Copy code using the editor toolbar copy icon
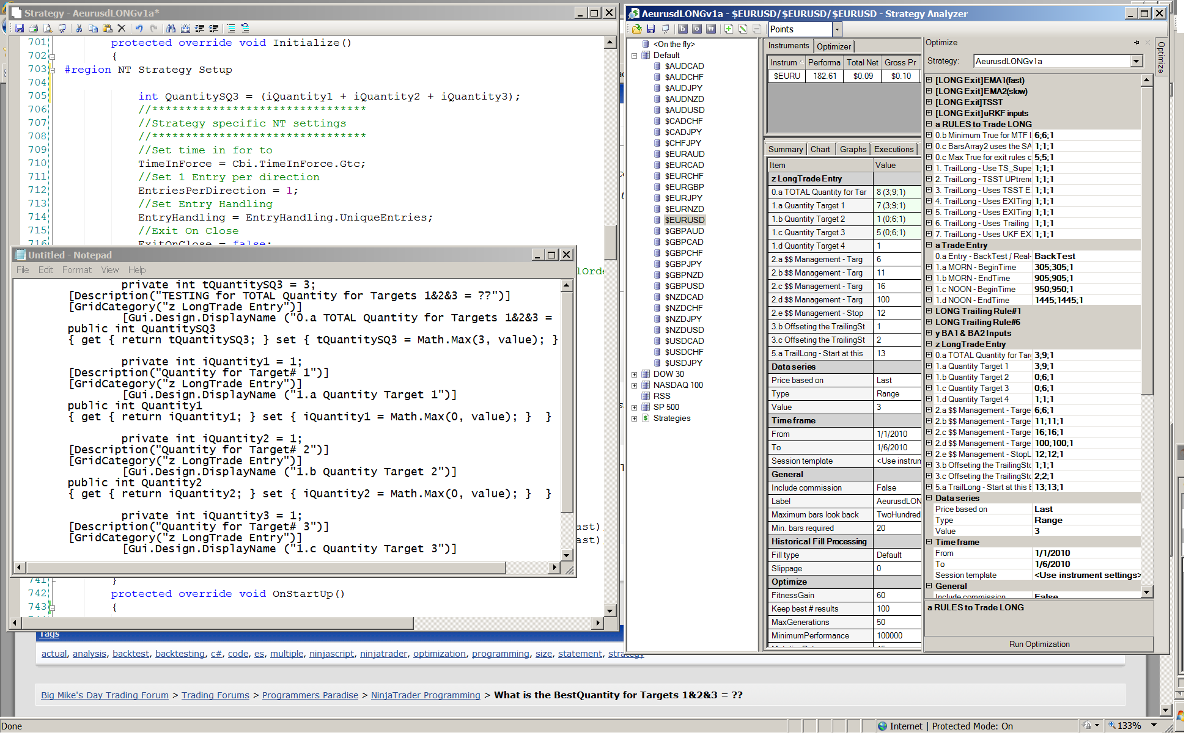The height and width of the screenshot is (738, 1186). (x=93, y=28)
